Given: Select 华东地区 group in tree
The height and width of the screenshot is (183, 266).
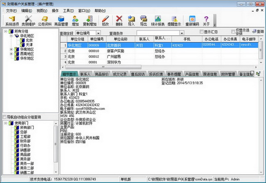Looking at the screenshot, I should (x=27, y=58).
